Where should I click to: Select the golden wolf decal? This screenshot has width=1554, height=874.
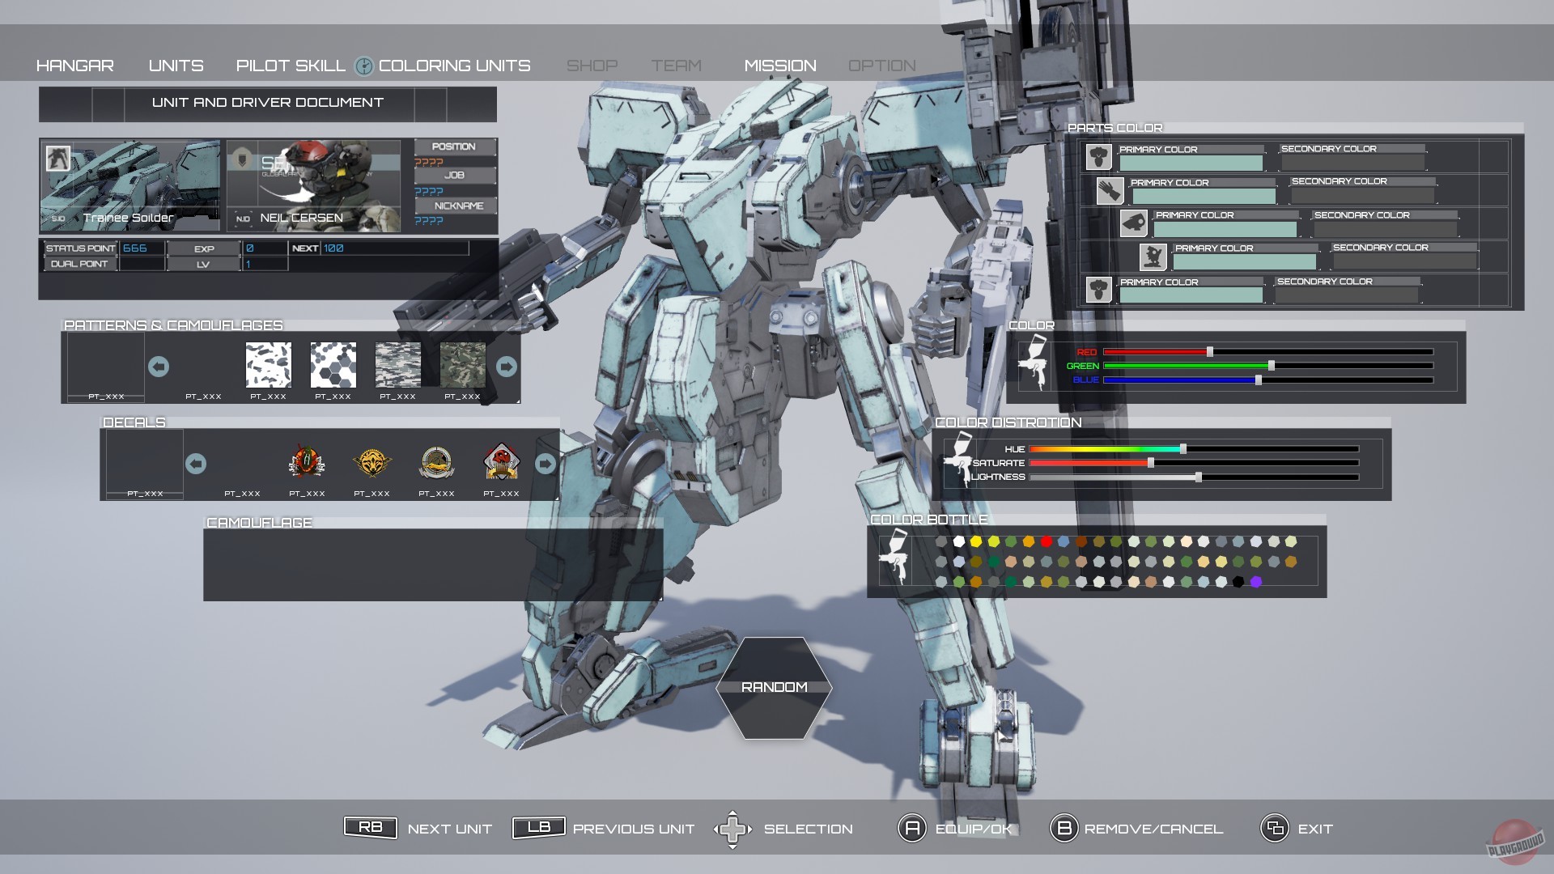(x=372, y=463)
